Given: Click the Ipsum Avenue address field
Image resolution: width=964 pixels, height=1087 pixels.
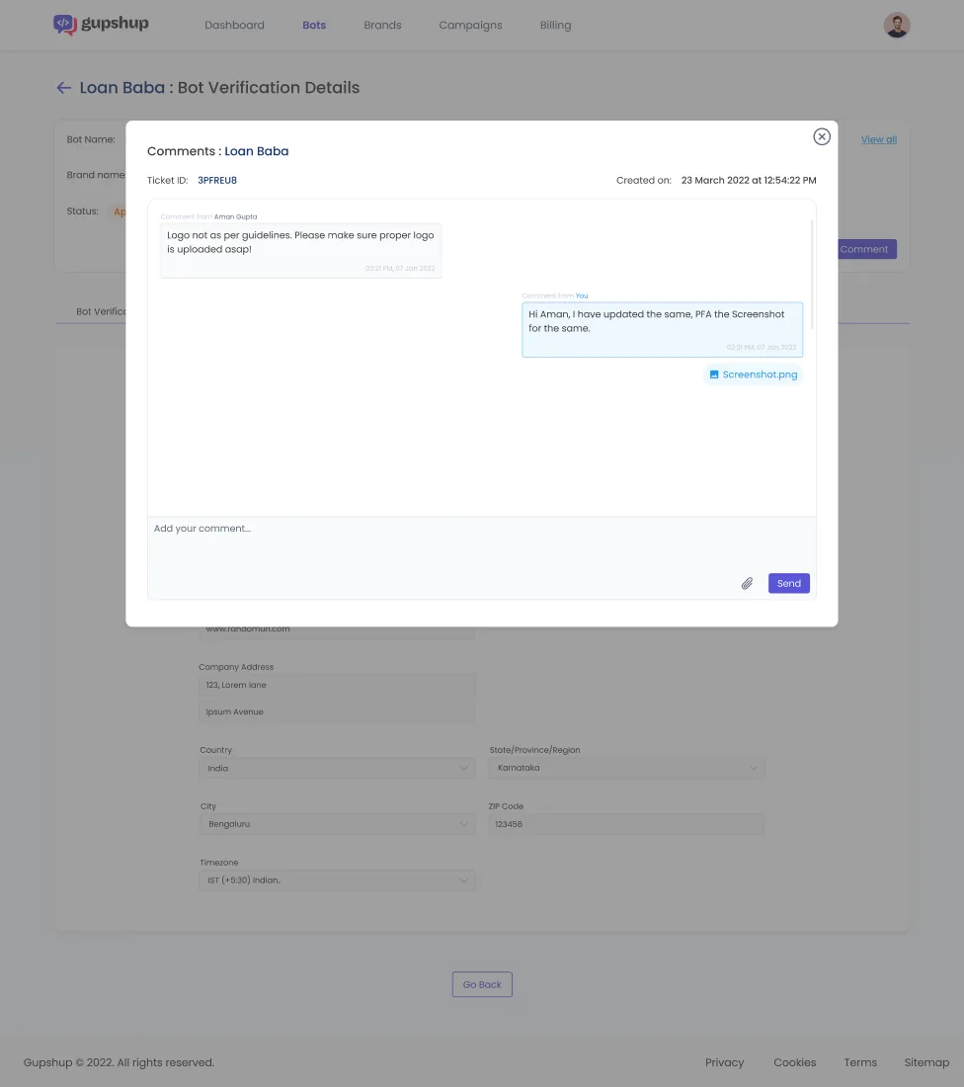Looking at the screenshot, I should [x=337, y=711].
